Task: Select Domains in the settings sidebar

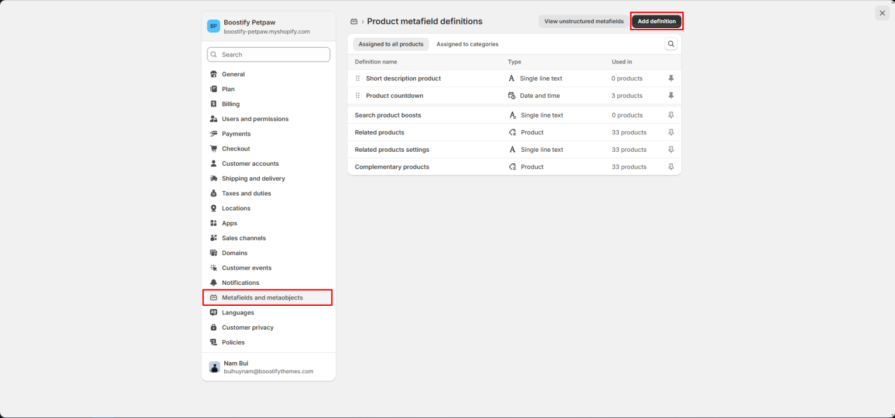Action: 234,252
